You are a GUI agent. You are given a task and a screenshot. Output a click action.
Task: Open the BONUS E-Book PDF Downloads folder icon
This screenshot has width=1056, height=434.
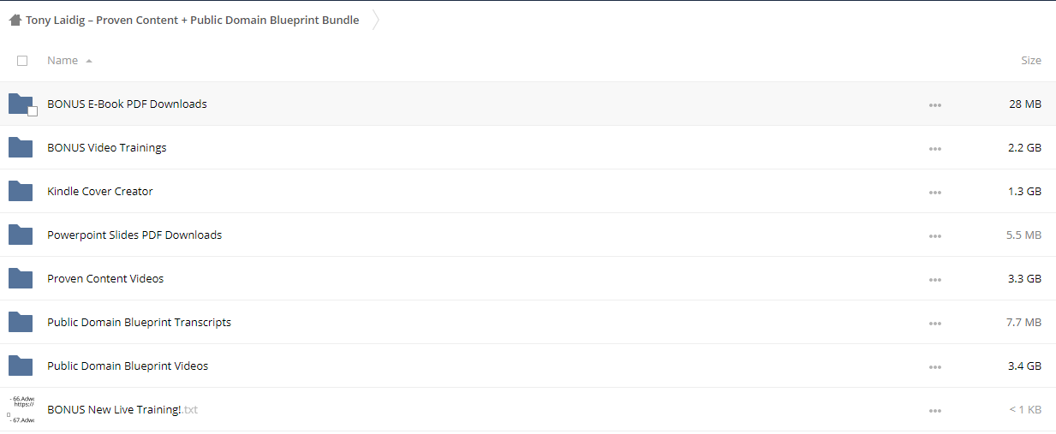click(21, 104)
